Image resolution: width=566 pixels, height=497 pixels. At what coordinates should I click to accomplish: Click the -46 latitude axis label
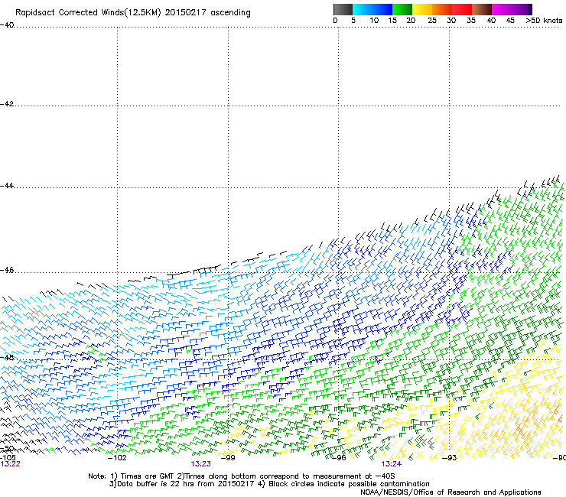(x=7, y=270)
